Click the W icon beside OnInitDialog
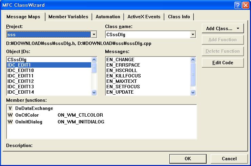 [10, 122]
